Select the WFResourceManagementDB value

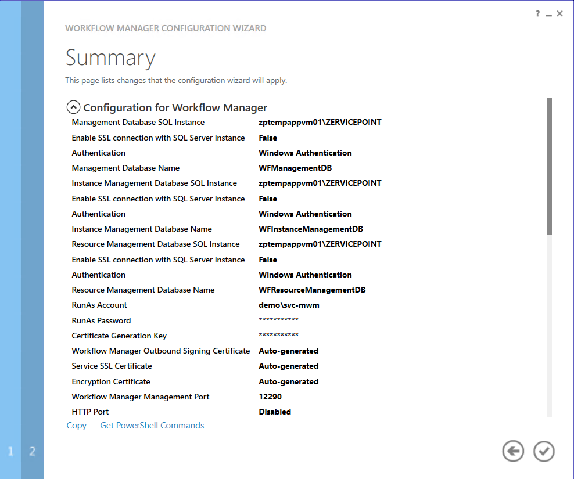coord(312,290)
